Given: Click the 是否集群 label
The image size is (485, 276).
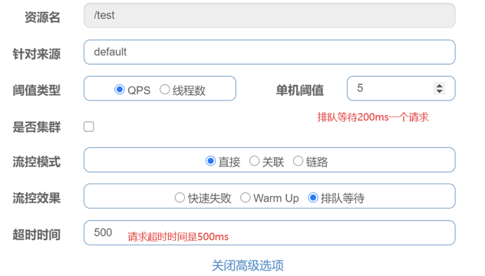Looking at the screenshot, I should [x=37, y=127].
